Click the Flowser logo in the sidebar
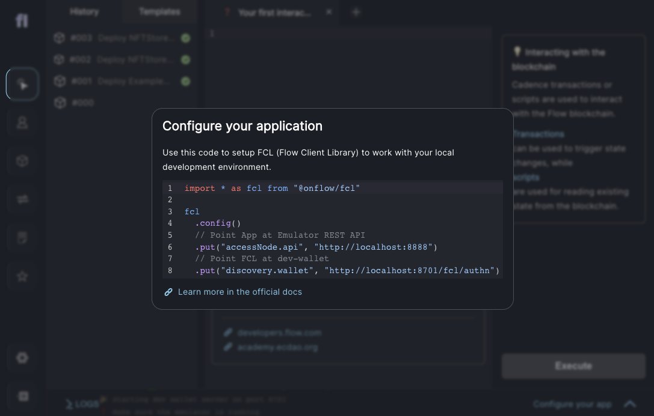 coord(22,20)
